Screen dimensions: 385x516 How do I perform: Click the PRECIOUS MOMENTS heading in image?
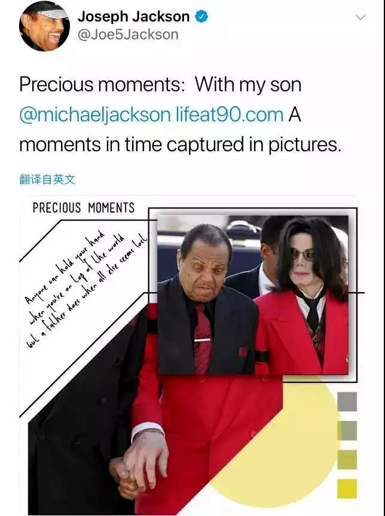[x=84, y=208]
